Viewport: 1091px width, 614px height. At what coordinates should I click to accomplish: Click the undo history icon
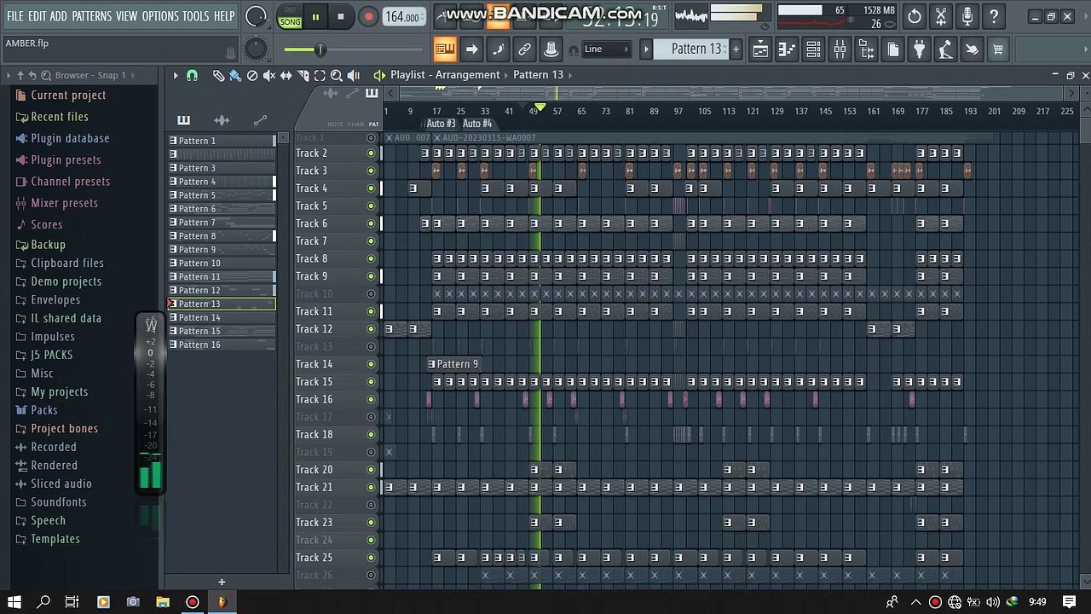pos(914,16)
